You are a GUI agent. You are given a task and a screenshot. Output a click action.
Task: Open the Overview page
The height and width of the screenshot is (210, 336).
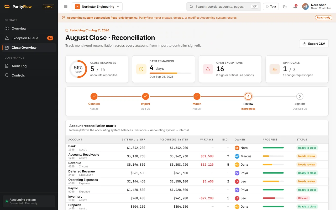pyautogui.click(x=29, y=28)
